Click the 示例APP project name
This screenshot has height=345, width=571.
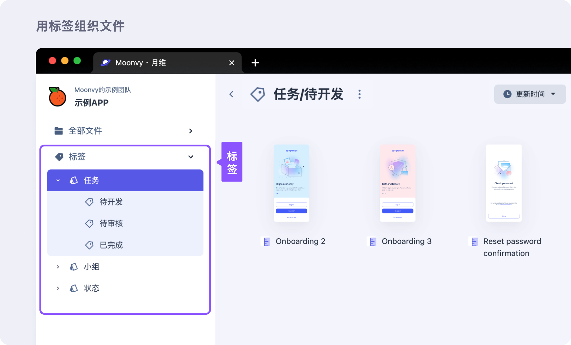92,103
